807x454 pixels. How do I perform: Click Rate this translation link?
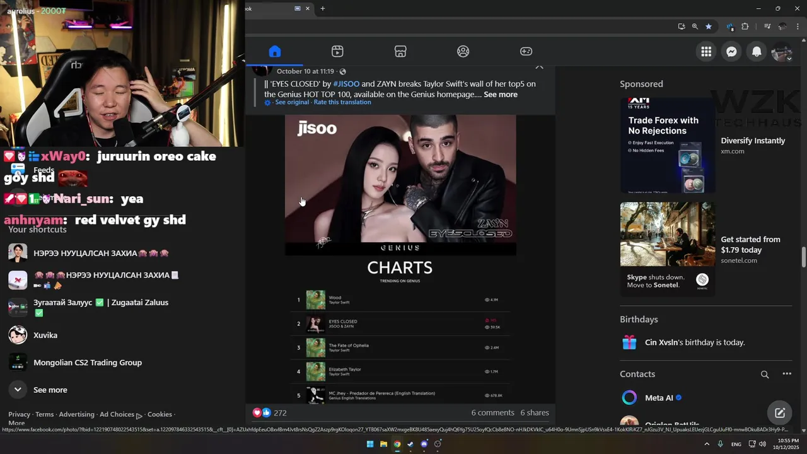click(342, 102)
